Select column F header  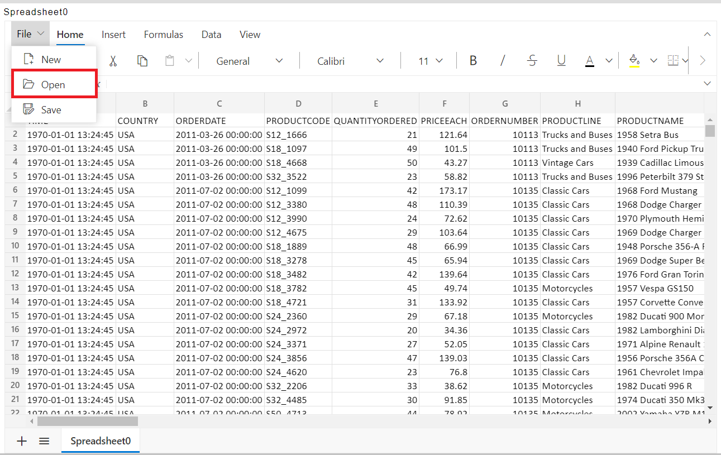tap(445, 103)
